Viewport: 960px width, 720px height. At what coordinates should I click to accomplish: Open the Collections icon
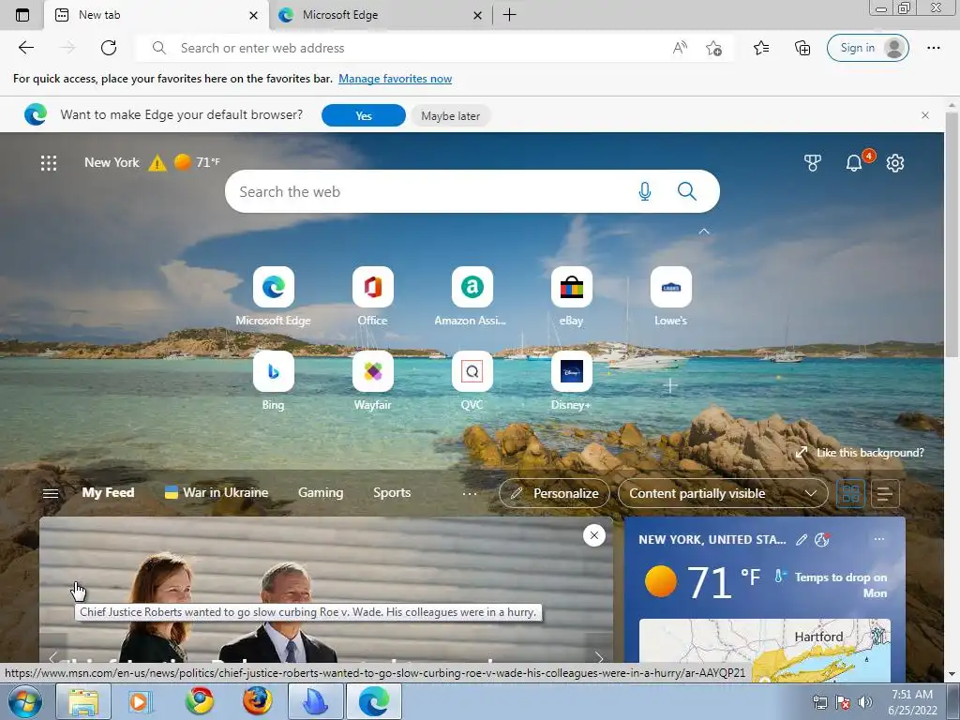802,48
